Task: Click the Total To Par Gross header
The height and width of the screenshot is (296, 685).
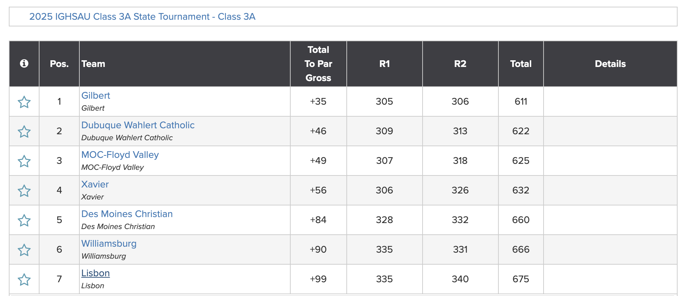Action: click(318, 64)
